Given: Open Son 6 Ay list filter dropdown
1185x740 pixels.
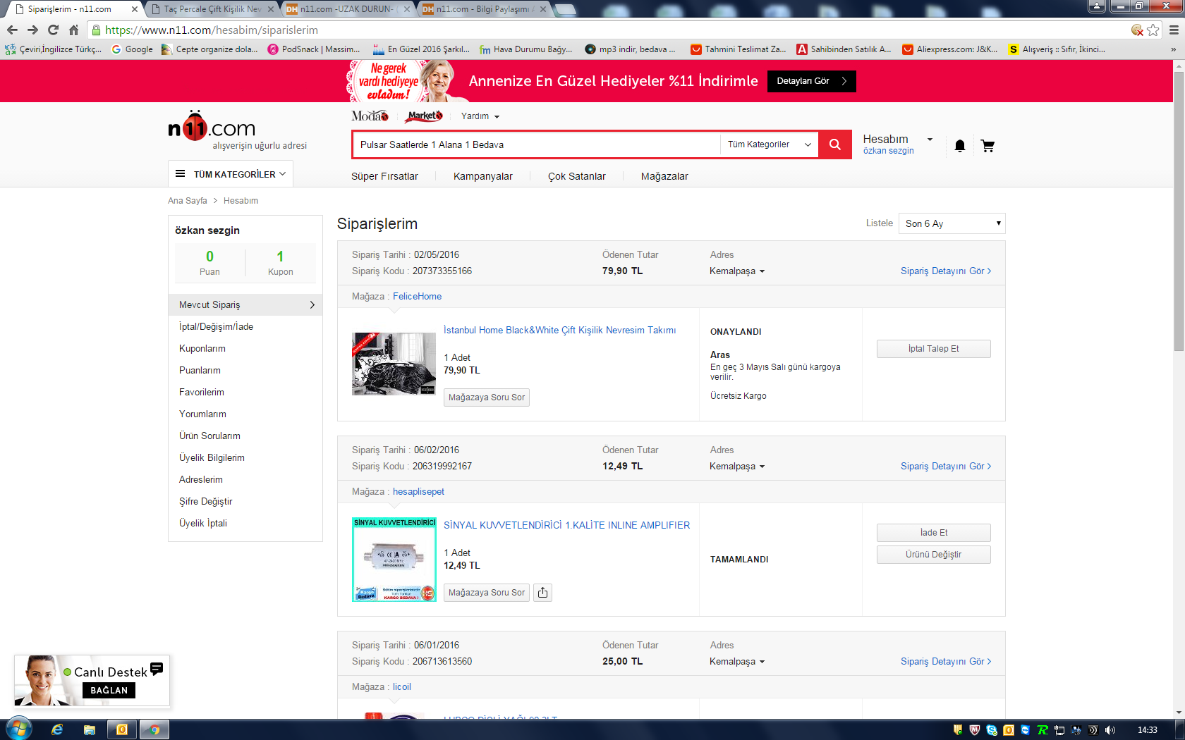Looking at the screenshot, I should 952,223.
